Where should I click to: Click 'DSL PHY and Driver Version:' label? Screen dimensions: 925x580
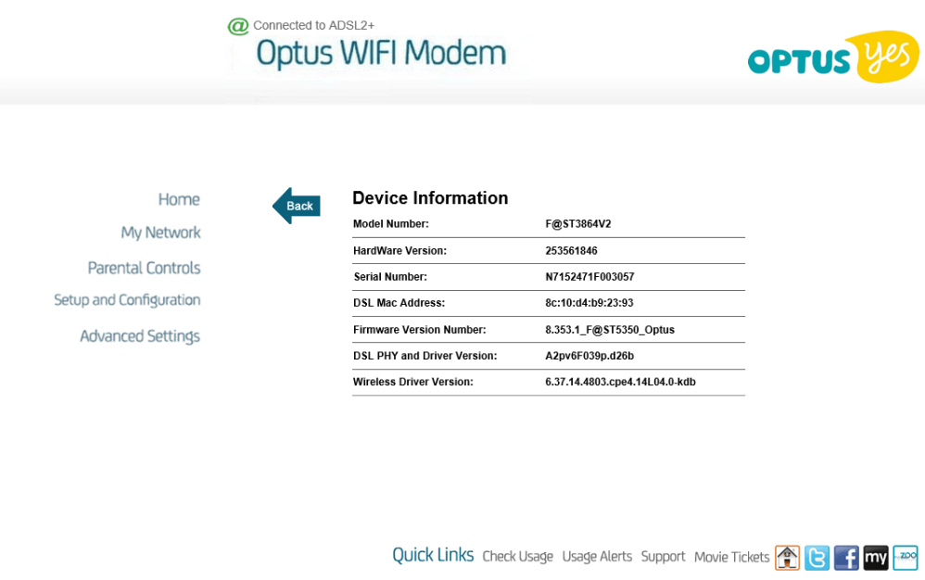pyautogui.click(x=424, y=356)
